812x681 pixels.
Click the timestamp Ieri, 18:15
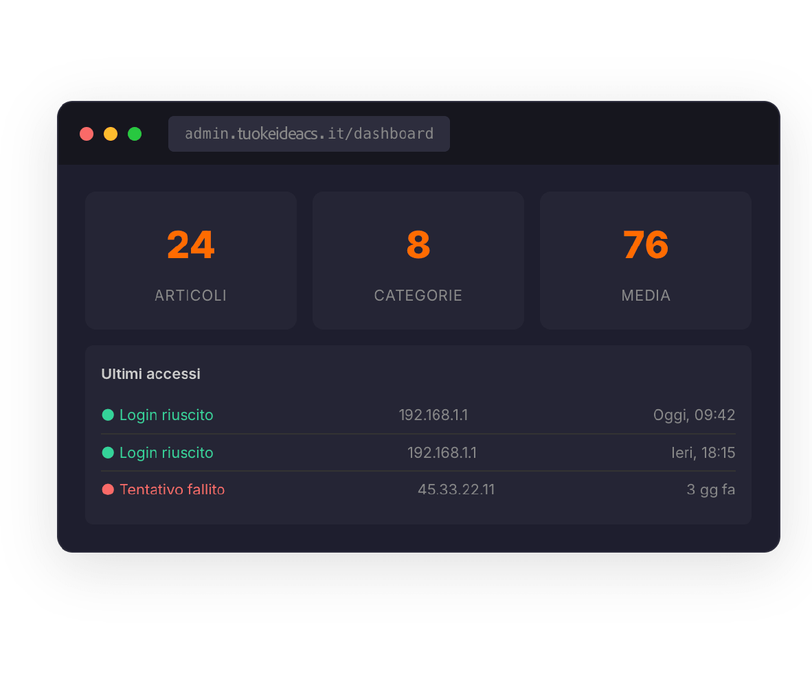coord(704,452)
